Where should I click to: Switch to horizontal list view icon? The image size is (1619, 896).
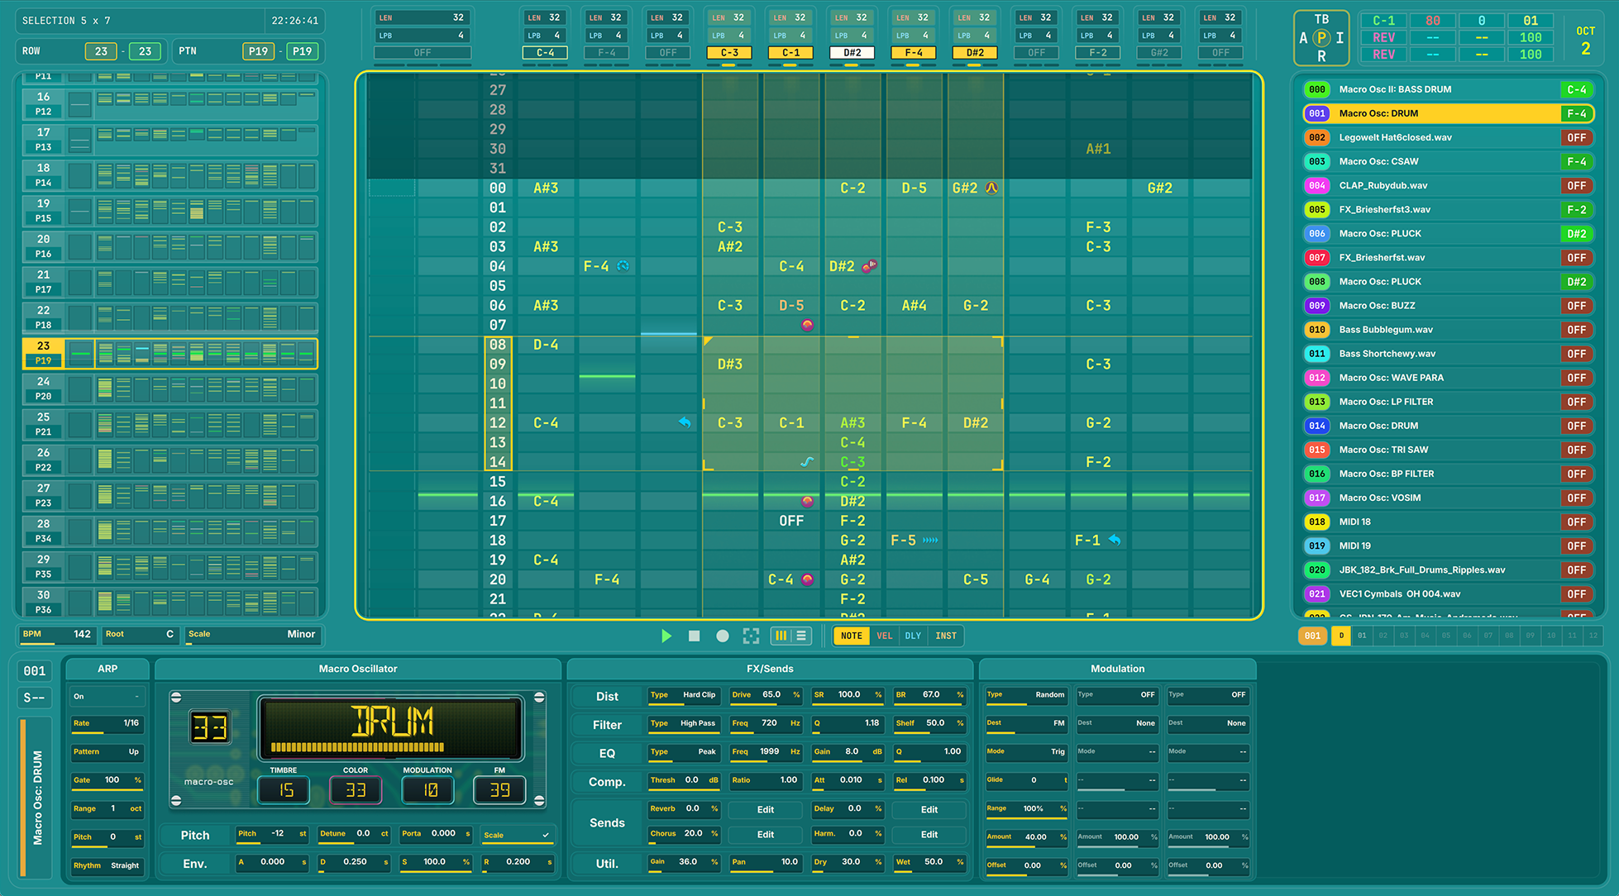coord(800,636)
